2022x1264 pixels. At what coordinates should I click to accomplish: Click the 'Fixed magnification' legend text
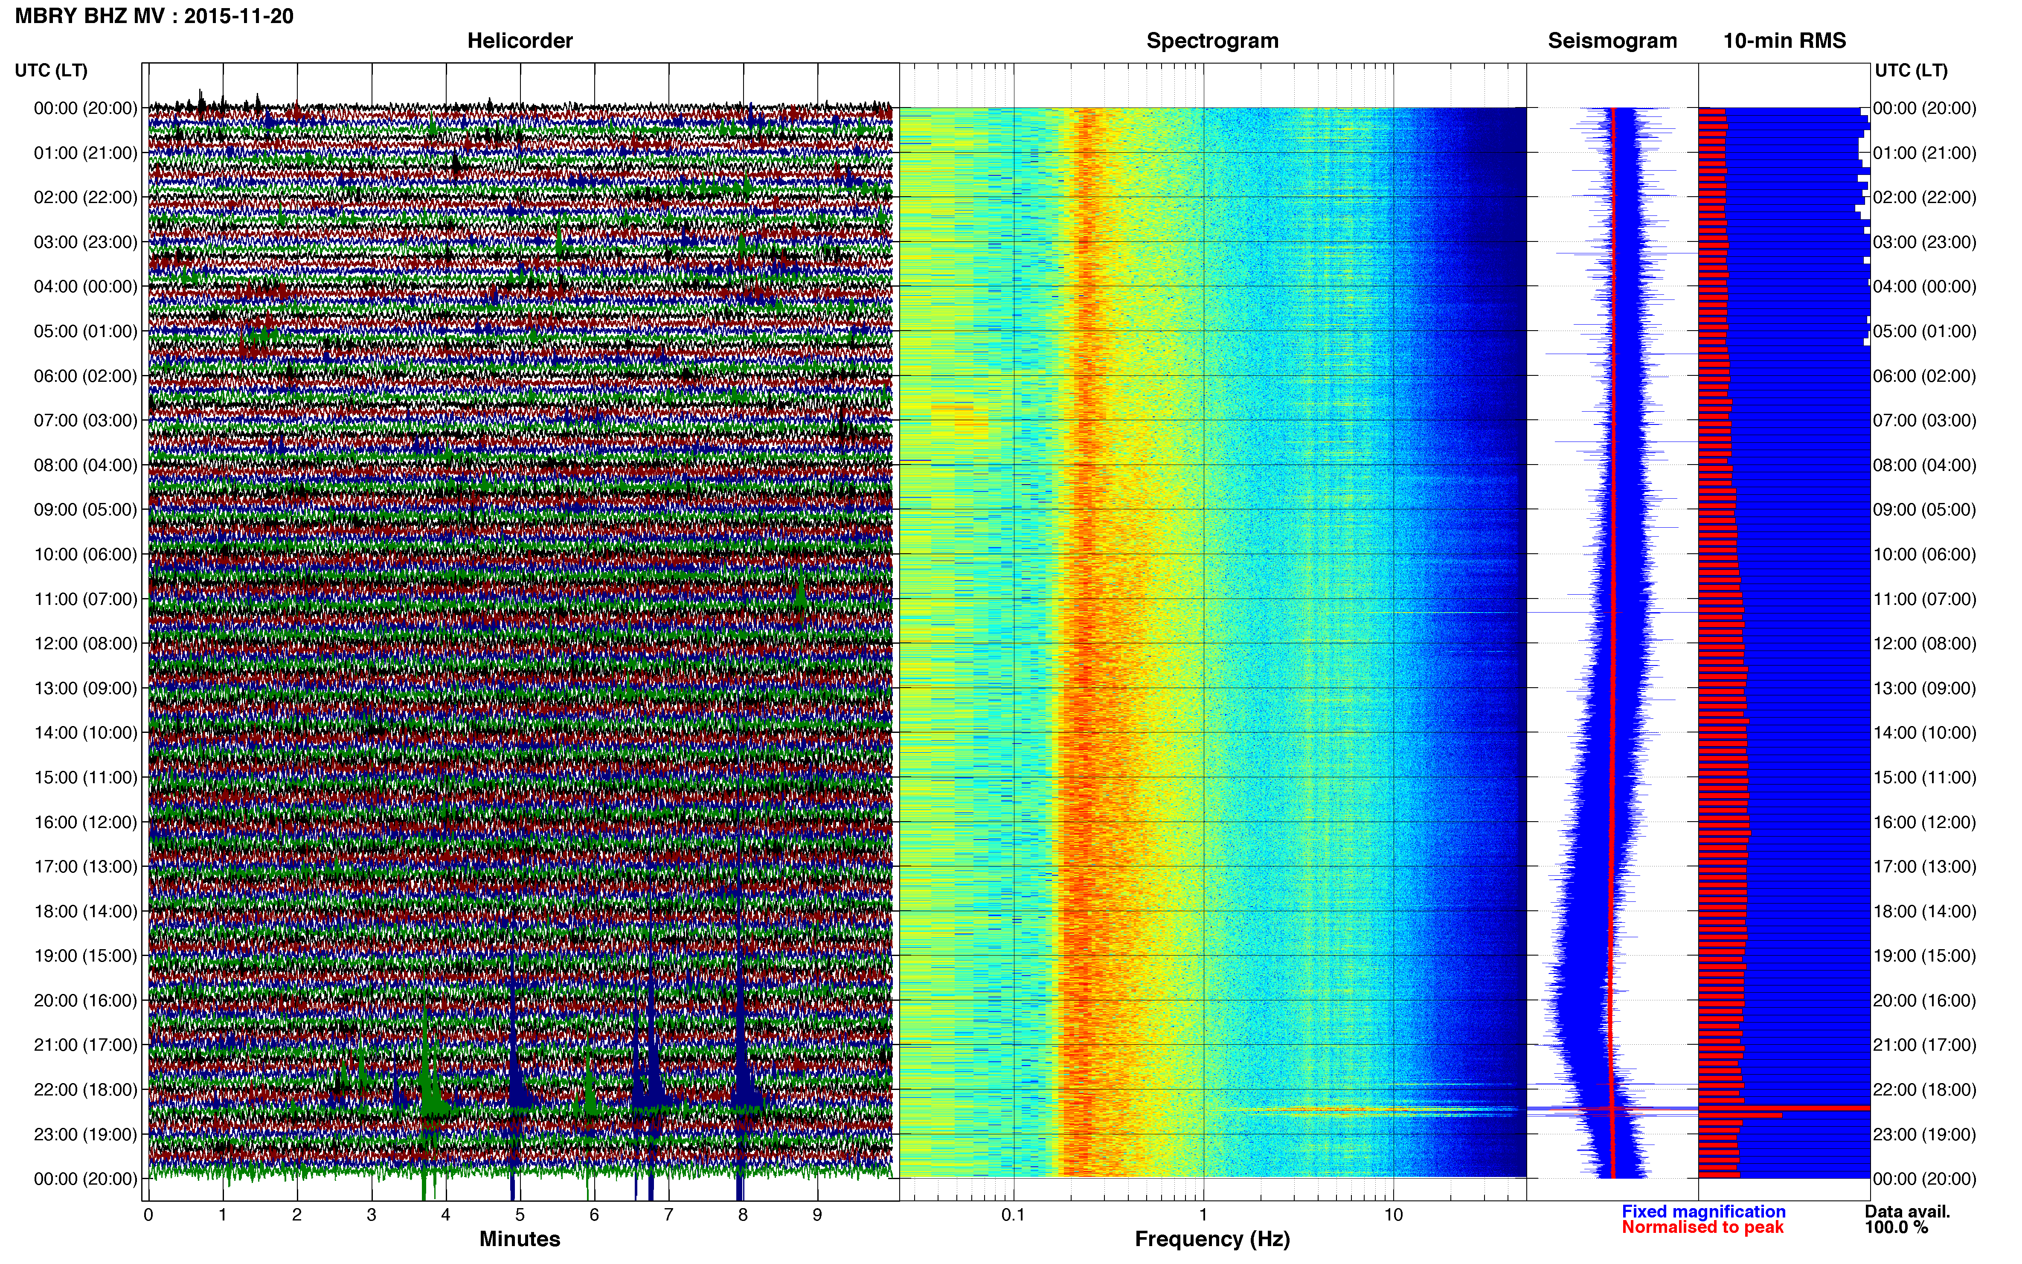pos(1703,1212)
